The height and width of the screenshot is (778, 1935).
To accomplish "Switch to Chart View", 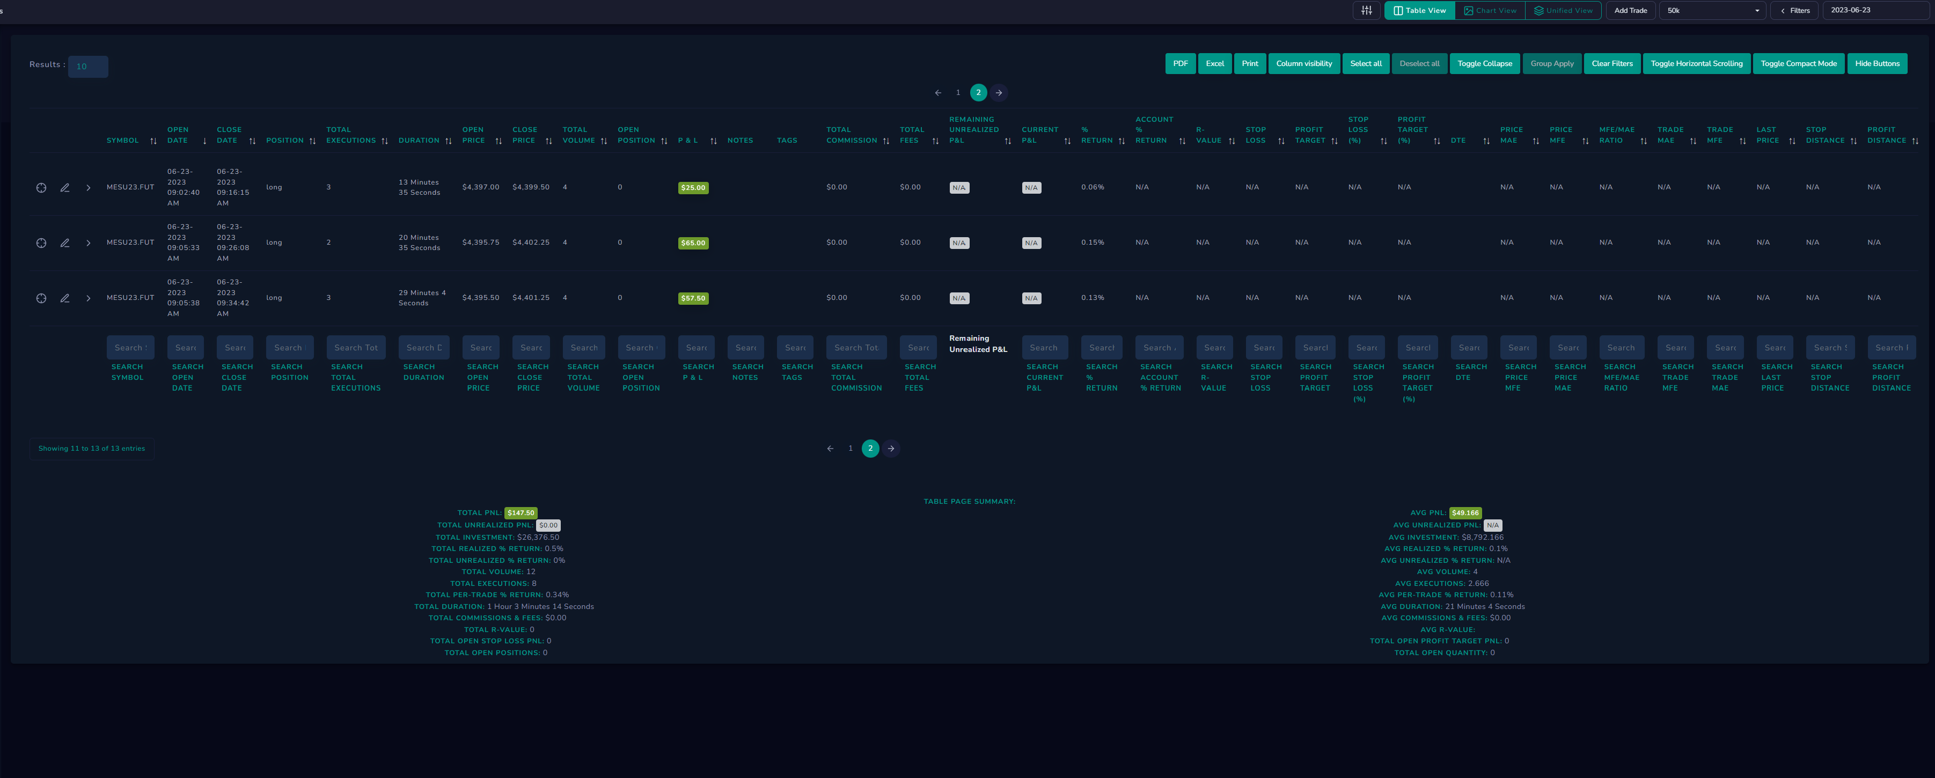I will click(1490, 11).
